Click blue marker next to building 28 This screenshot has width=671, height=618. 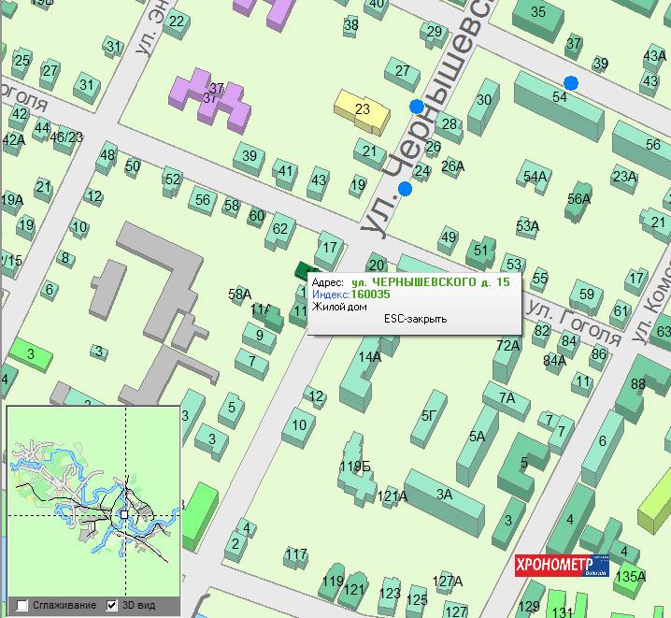click(416, 107)
